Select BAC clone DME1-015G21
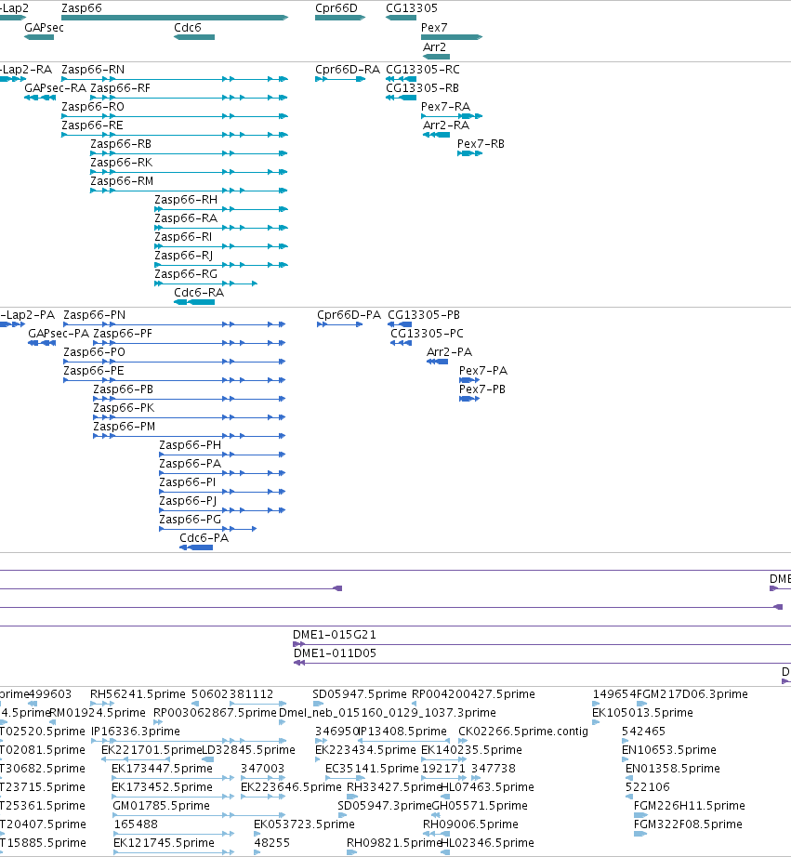 tap(542, 644)
